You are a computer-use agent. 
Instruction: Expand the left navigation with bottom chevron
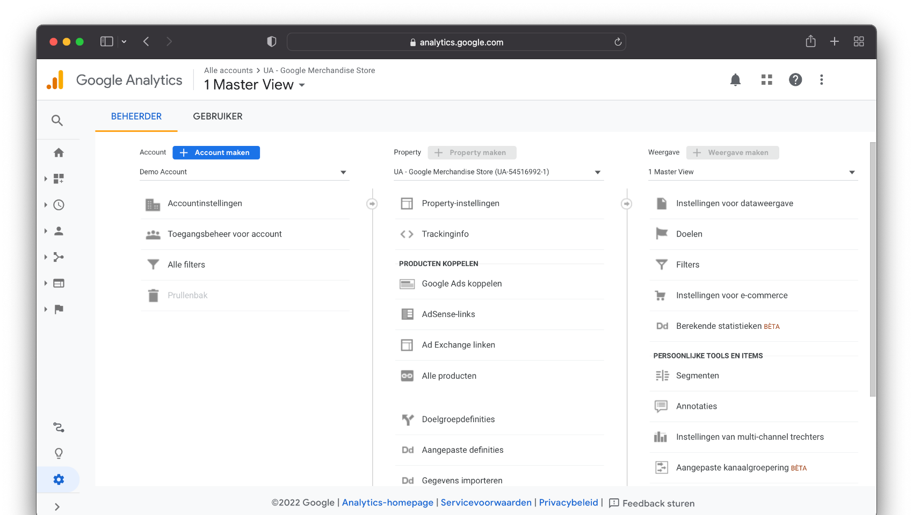[57, 507]
